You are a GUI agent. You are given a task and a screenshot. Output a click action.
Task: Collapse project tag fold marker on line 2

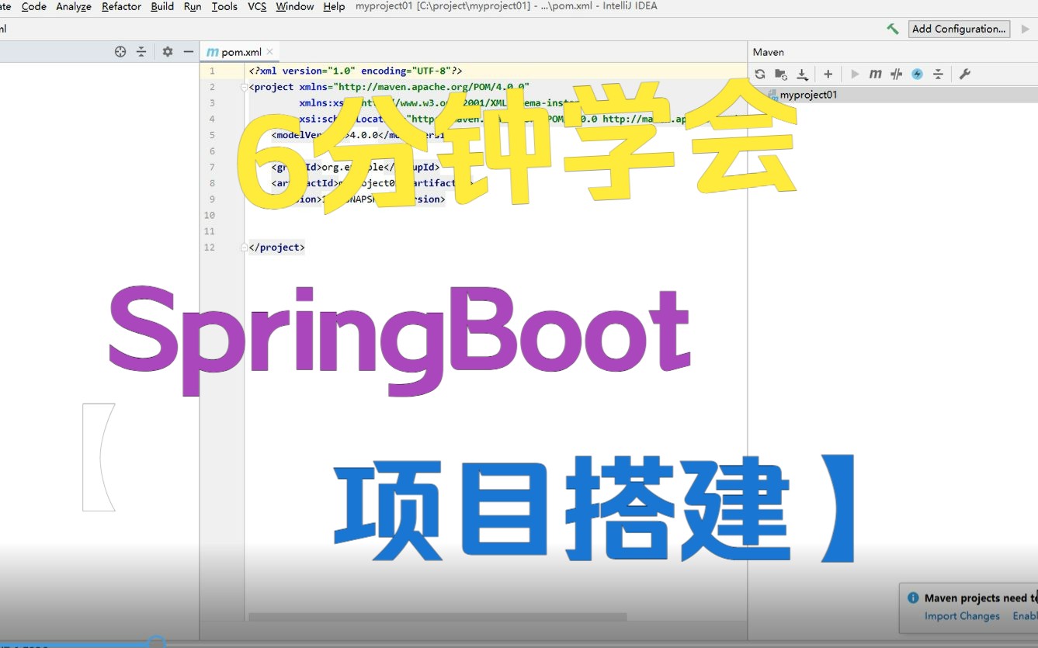[244, 87]
